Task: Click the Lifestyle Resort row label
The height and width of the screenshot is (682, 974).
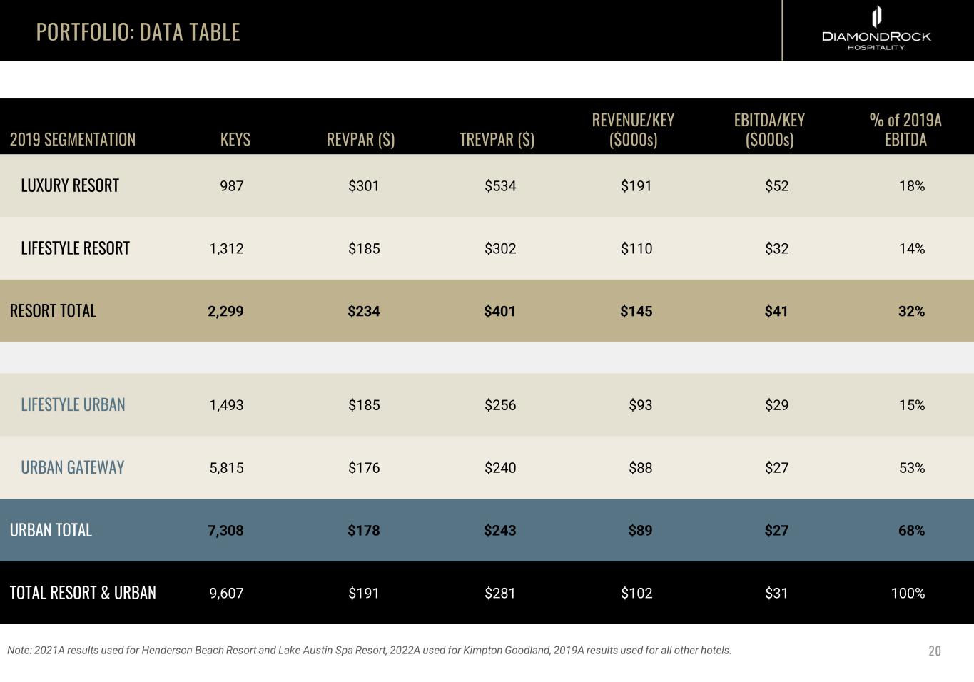Action: 75,248
